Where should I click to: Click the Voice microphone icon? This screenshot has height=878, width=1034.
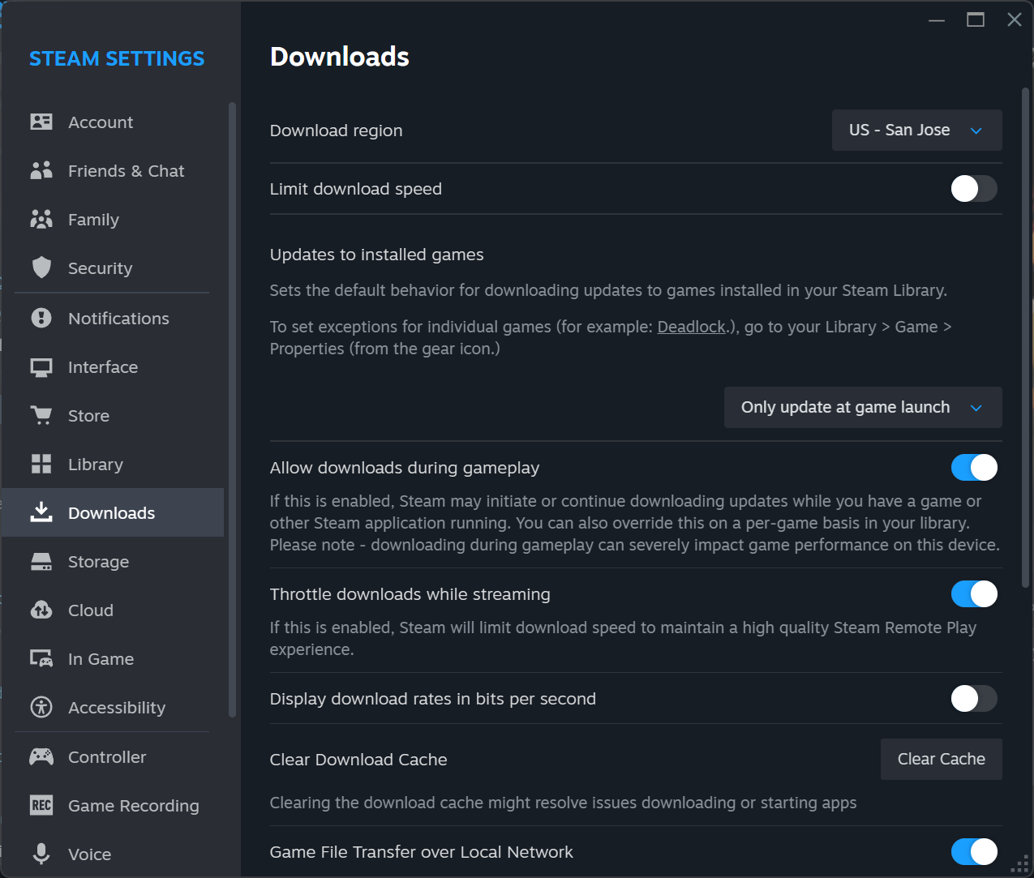[x=41, y=854]
